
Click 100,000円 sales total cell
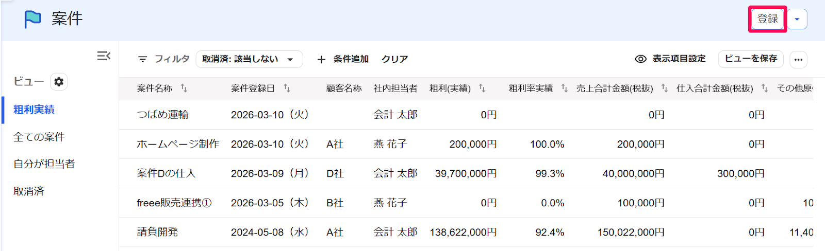[x=641, y=203]
